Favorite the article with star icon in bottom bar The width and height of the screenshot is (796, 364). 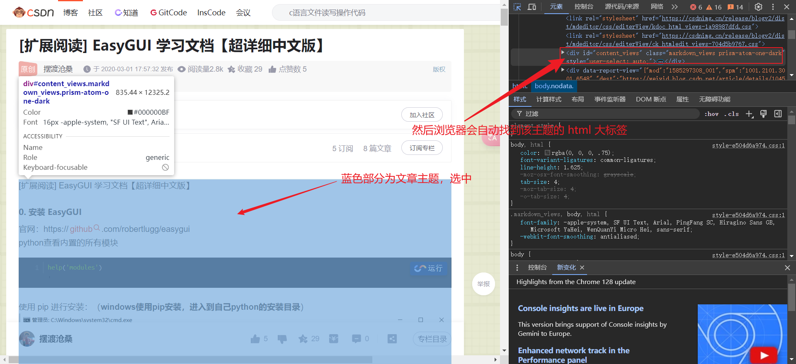click(303, 339)
